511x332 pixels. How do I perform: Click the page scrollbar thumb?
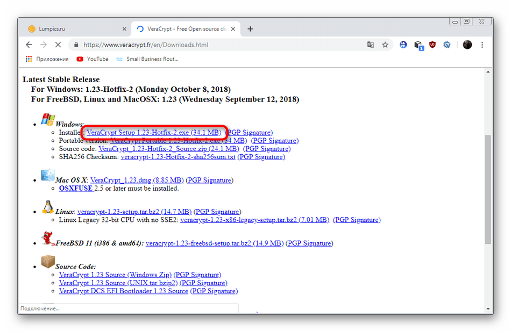click(x=488, y=190)
